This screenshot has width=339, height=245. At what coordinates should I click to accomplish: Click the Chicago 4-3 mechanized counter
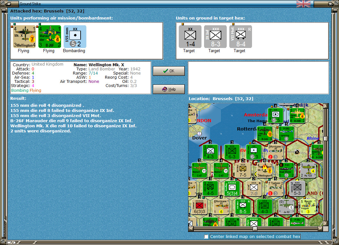(x=264, y=207)
